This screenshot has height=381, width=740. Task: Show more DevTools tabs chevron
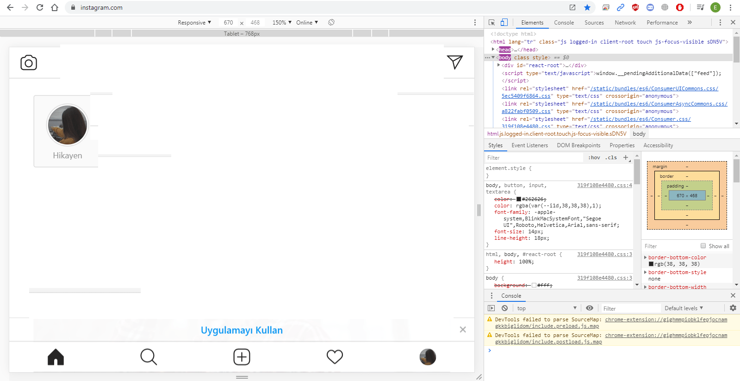point(690,22)
